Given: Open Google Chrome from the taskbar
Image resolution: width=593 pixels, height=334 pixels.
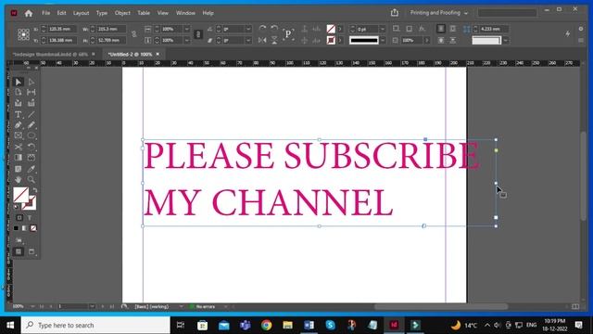Looking at the screenshot, I should pyautogui.click(x=267, y=326).
